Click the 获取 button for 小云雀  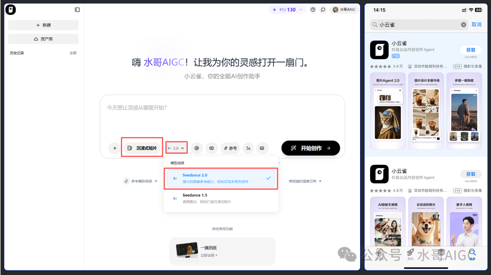click(471, 50)
